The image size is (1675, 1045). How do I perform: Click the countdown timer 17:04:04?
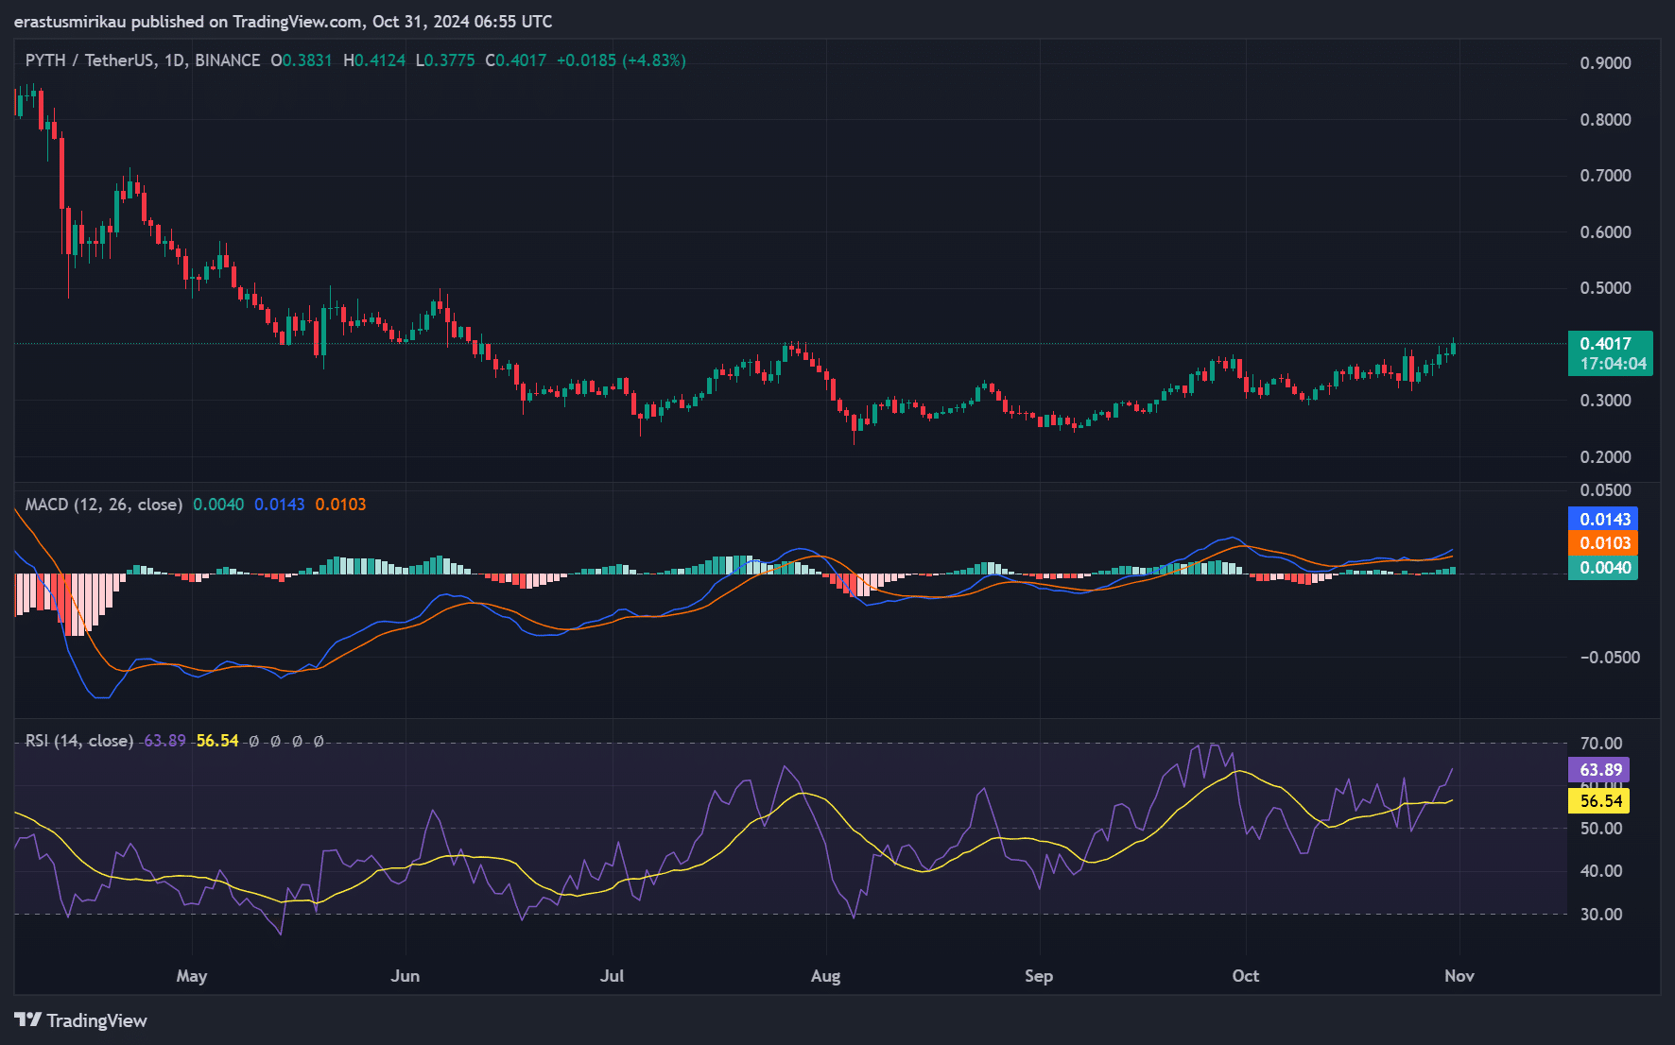pos(1613,364)
